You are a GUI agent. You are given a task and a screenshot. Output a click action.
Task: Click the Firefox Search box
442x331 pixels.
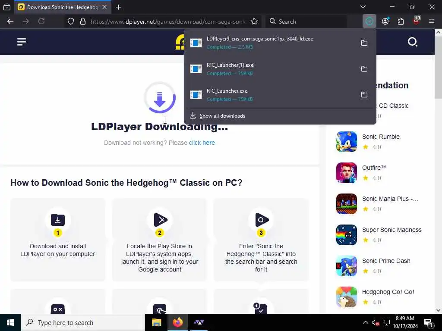click(306, 22)
